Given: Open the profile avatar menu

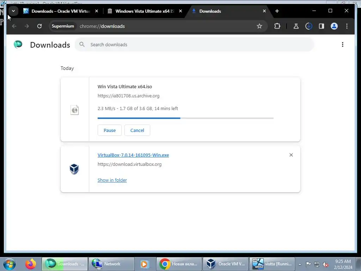Looking at the screenshot, I should point(334,26).
